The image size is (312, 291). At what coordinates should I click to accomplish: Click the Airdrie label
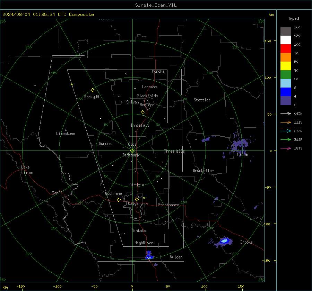(137, 185)
